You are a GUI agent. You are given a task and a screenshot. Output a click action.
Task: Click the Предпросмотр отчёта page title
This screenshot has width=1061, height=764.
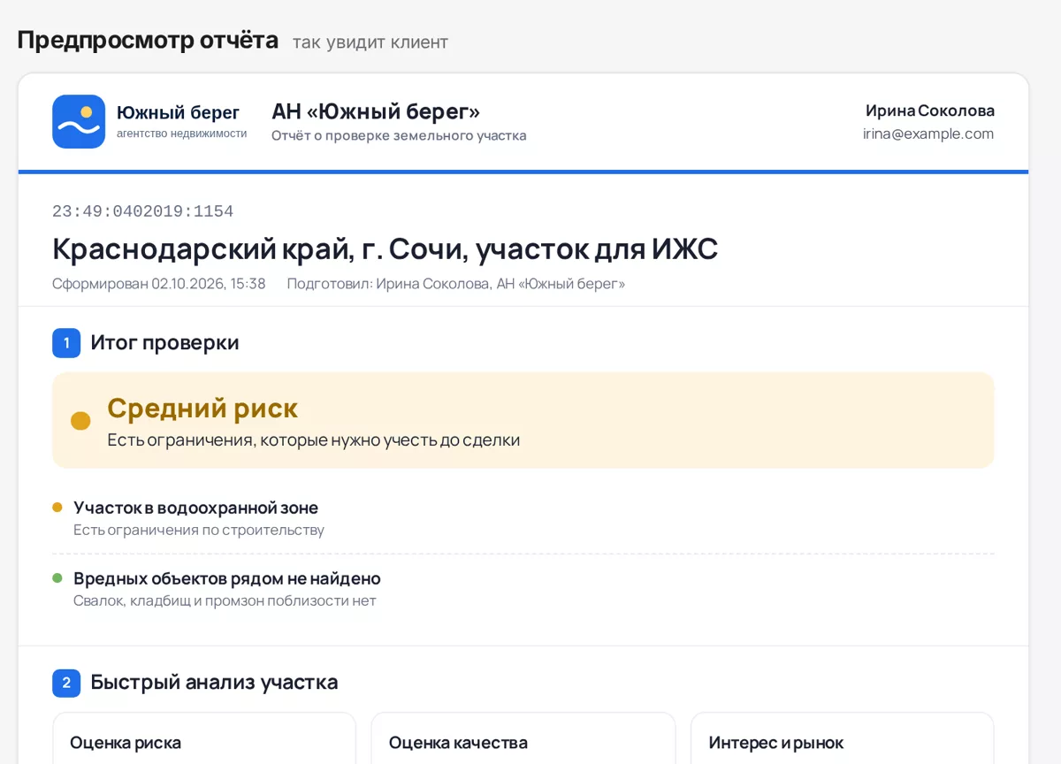click(148, 40)
